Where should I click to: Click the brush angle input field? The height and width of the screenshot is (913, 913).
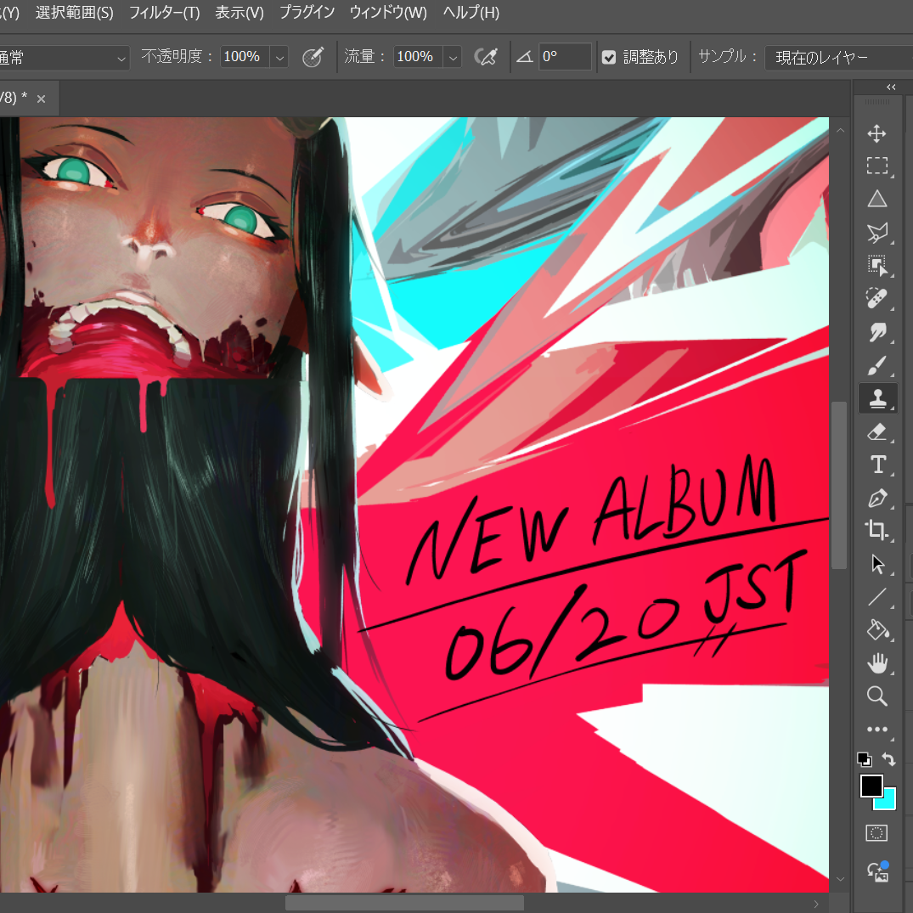click(565, 57)
